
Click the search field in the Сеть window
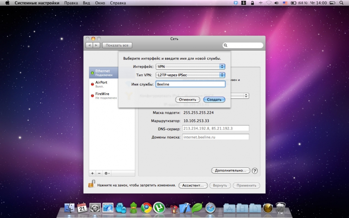click(243, 45)
